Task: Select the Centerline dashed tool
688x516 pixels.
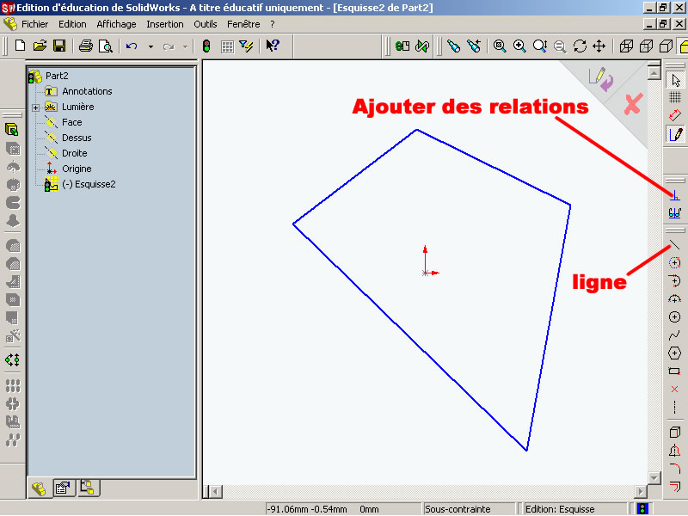Action: pos(675,407)
